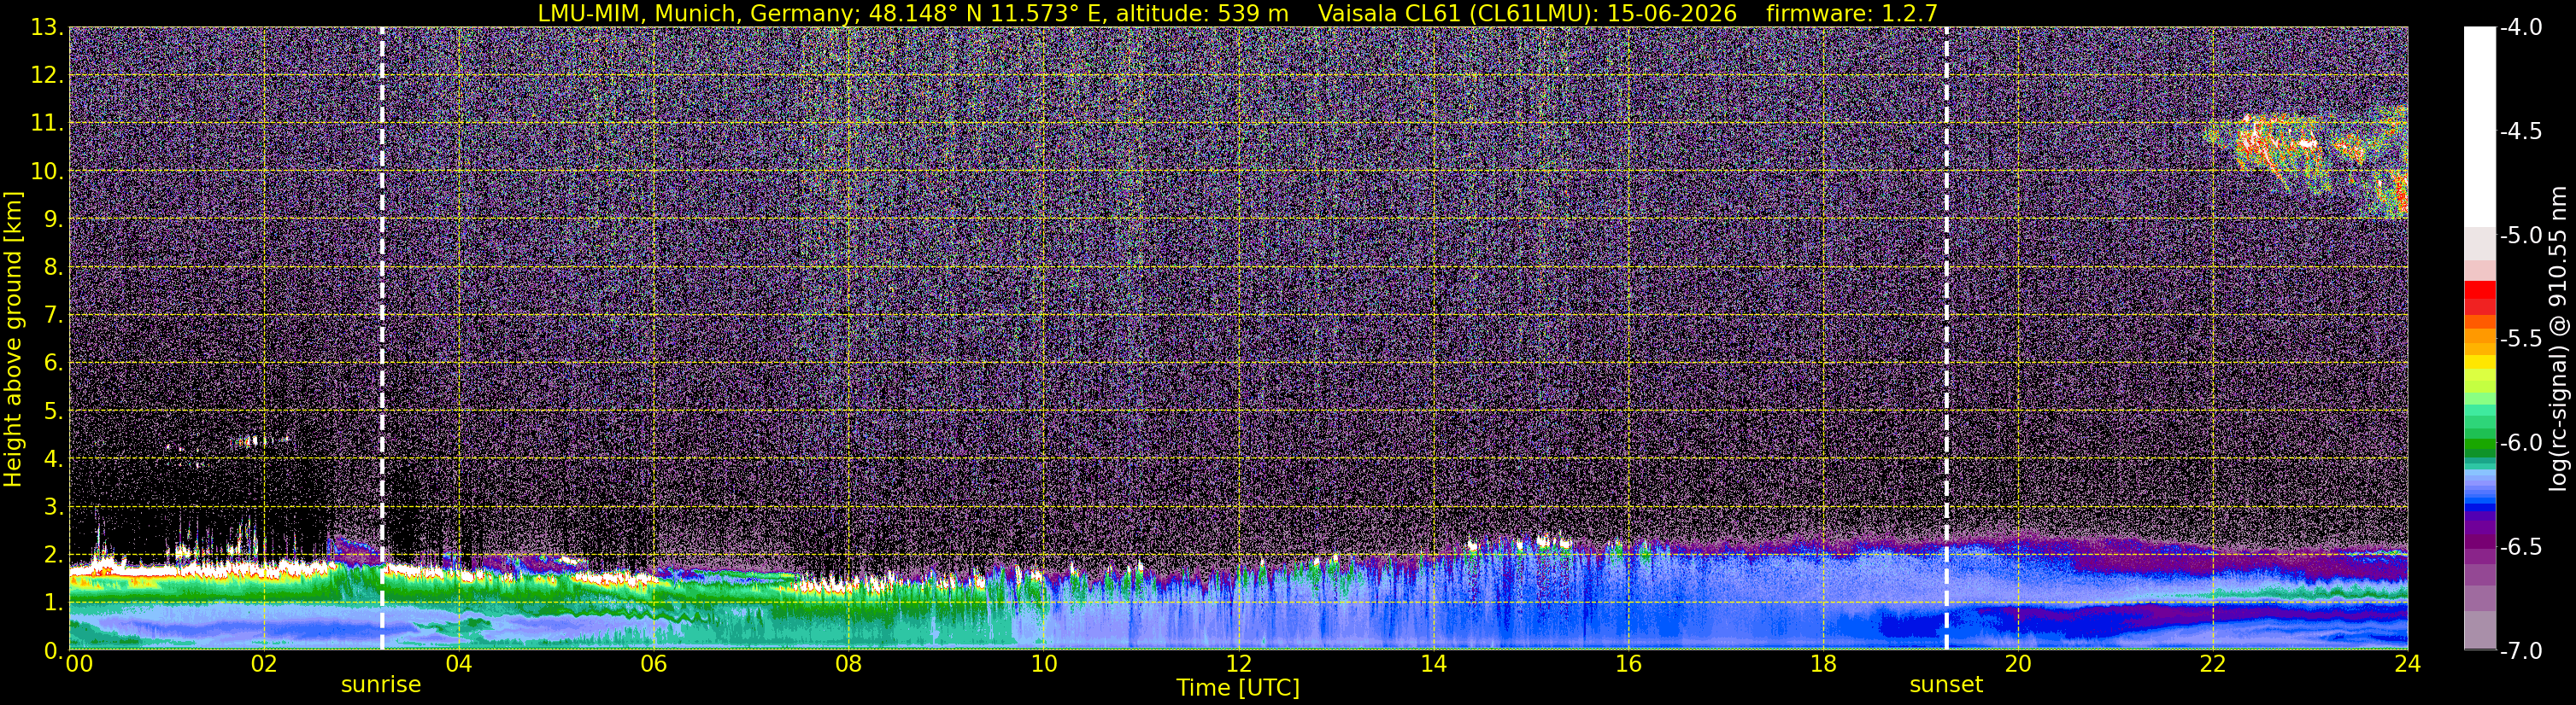
Task: Click the '10.' height axis tick label
Action: point(46,172)
